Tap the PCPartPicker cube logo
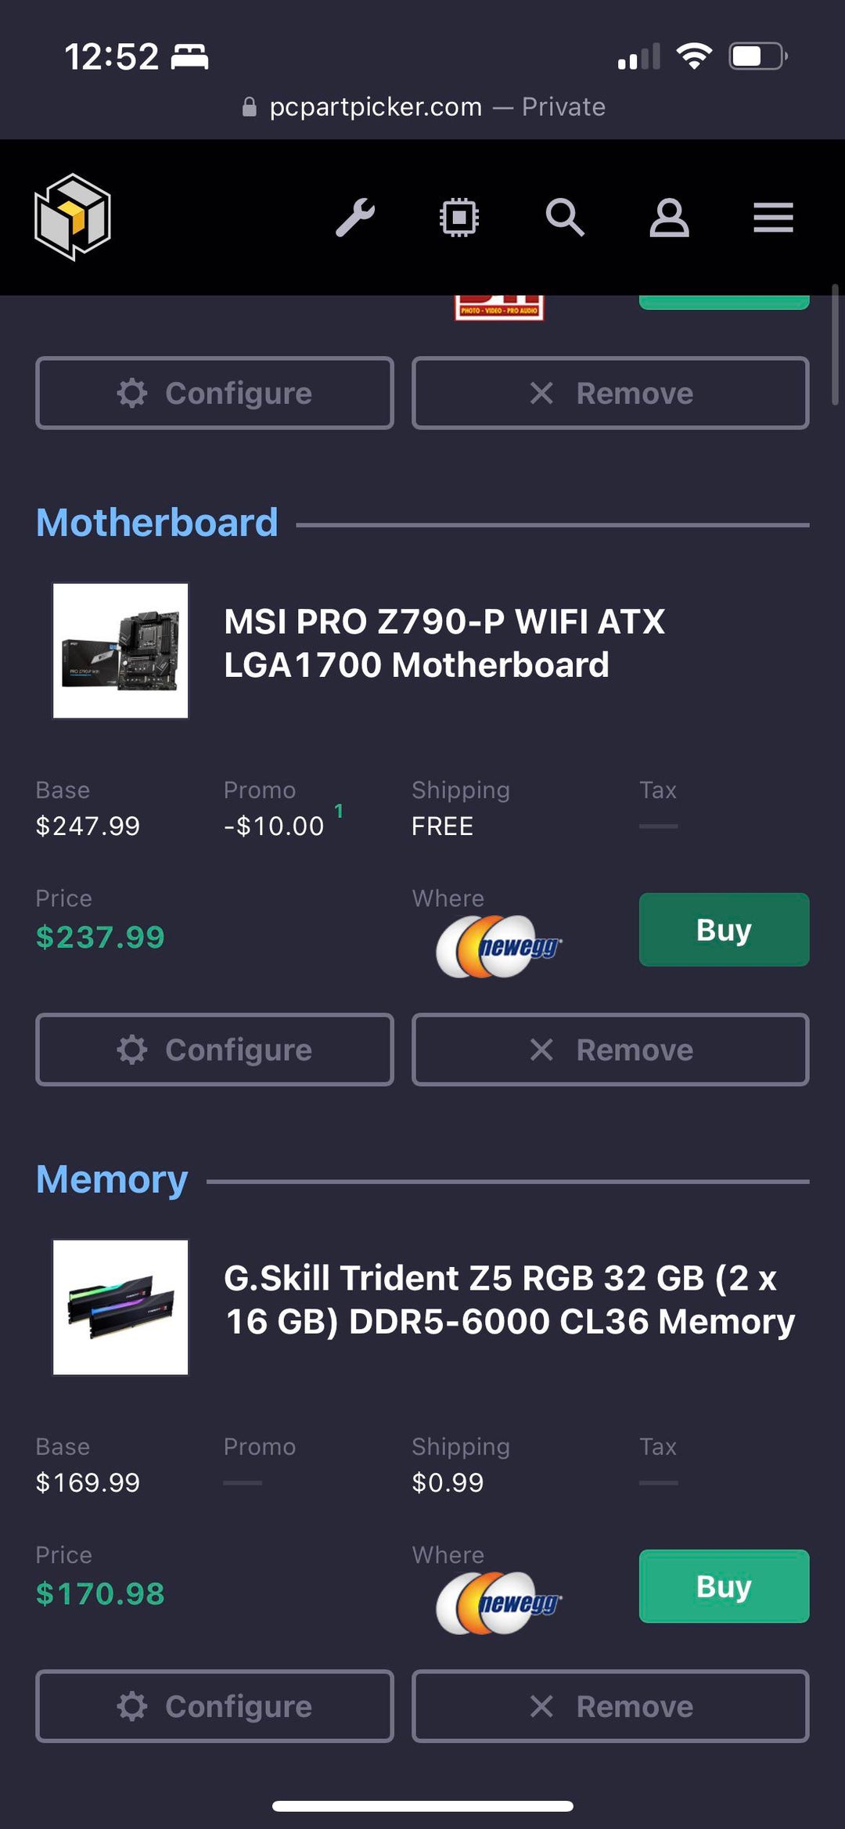Screen dimensions: 845x1829 tap(73, 217)
